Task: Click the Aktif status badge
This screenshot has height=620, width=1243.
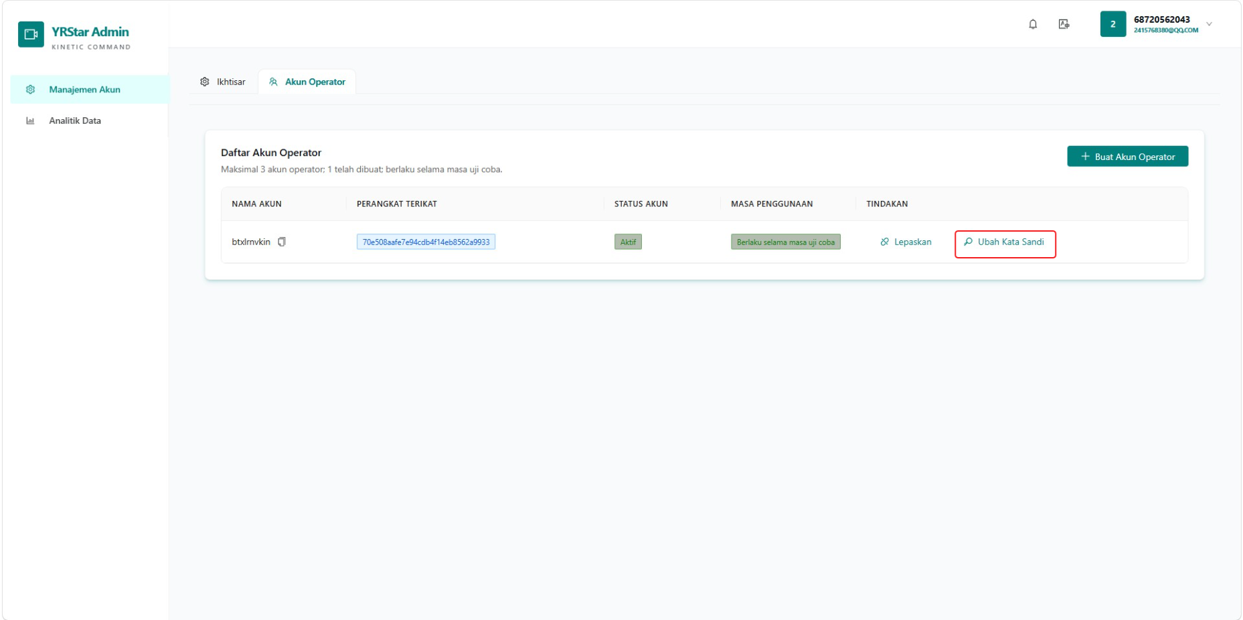Action: click(x=628, y=242)
